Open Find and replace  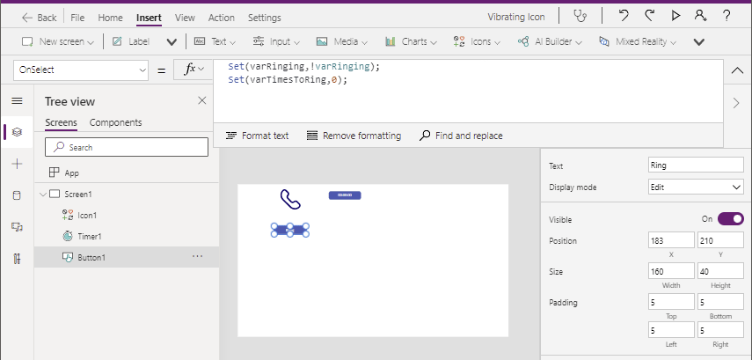click(461, 136)
